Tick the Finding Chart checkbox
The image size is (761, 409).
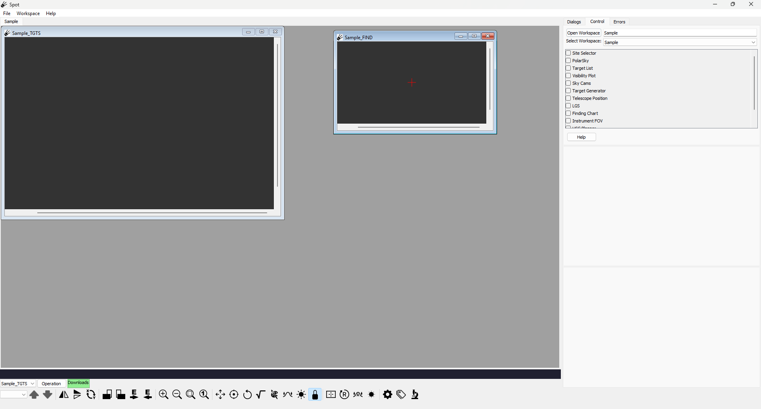pos(568,113)
